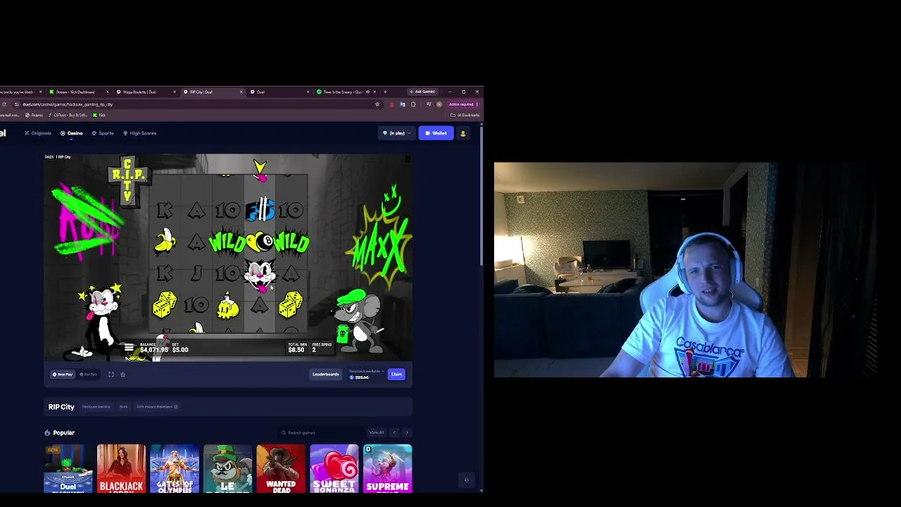The image size is (901, 507).
Task: Click the browser address bar URL
Action: point(68,104)
